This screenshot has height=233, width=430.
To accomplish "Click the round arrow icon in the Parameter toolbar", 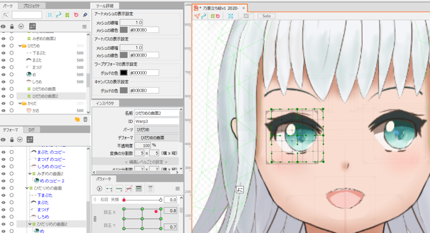I will coord(99,188).
